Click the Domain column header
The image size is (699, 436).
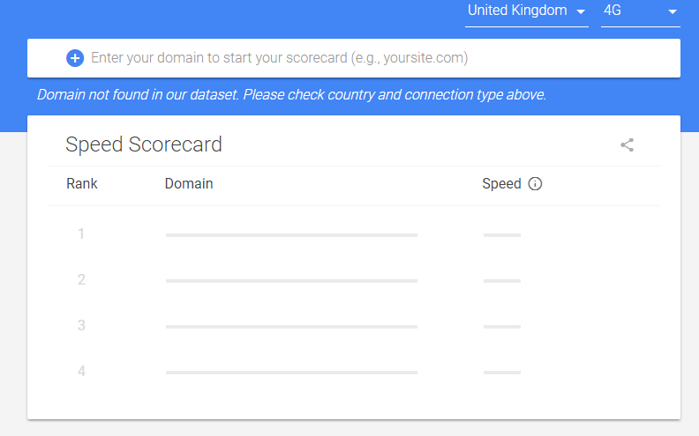[189, 184]
